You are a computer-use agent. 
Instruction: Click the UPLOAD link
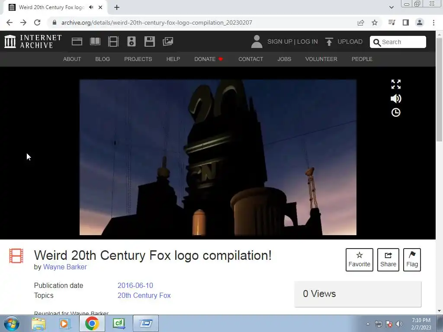click(x=350, y=41)
